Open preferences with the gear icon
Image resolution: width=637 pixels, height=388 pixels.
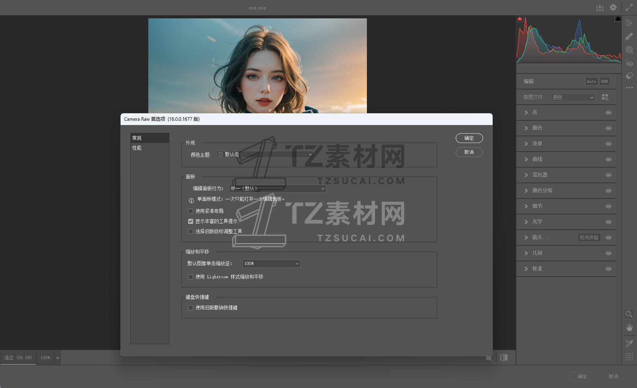(613, 7)
